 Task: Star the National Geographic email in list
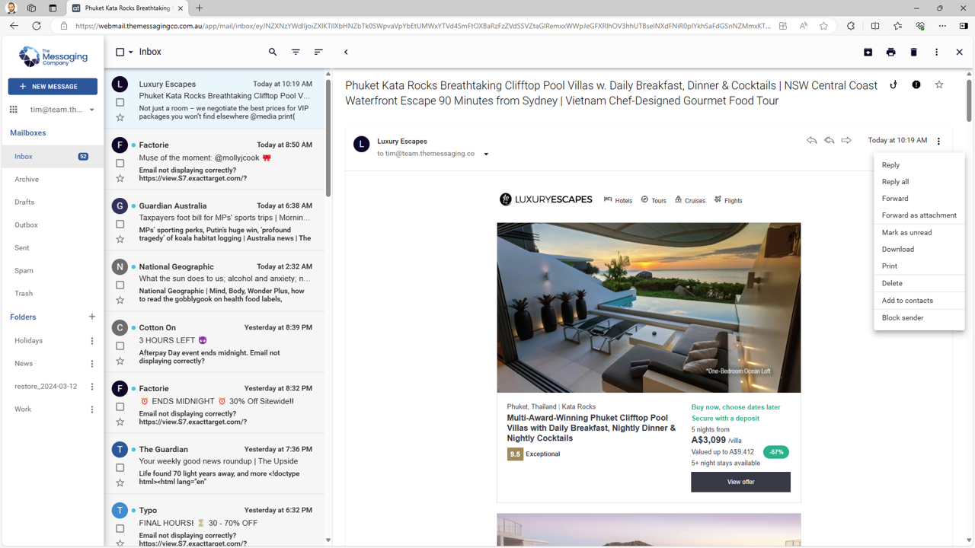[120, 300]
